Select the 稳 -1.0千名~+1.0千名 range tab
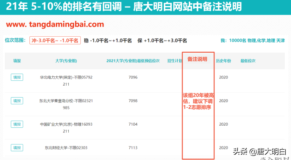The width and height of the screenshot is (291, 160). (108, 40)
